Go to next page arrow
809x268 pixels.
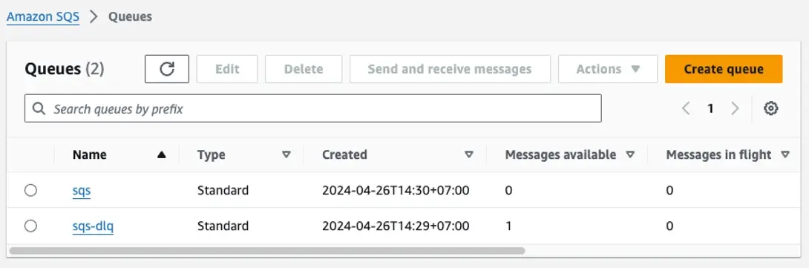click(736, 108)
